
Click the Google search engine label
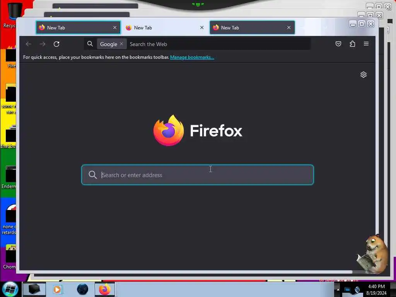(109, 44)
